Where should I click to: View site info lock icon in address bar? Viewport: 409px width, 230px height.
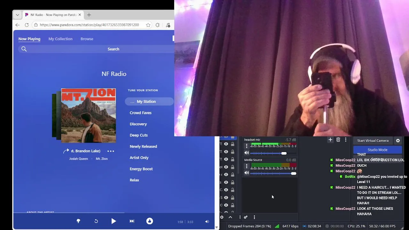tap(36, 25)
